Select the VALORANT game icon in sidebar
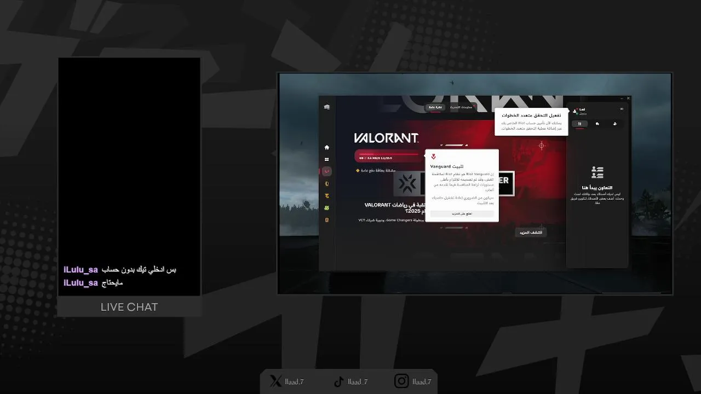 [x=327, y=171]
